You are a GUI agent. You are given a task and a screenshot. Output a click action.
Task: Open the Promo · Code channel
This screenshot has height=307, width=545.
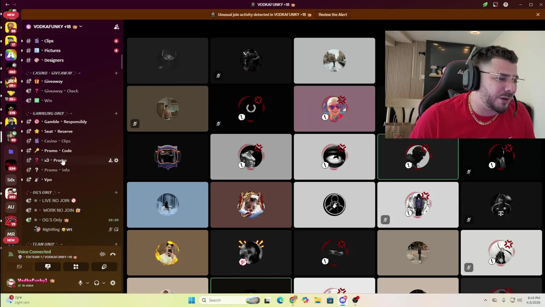pos(72,151)
